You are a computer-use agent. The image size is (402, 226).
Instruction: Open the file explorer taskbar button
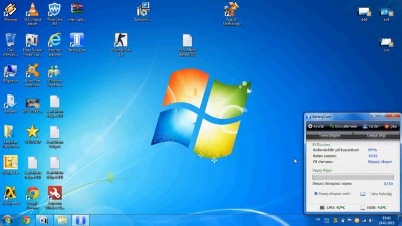coord(62,220)
